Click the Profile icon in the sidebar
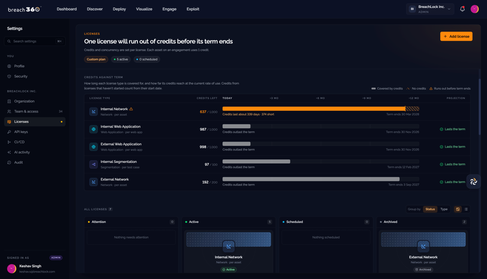487x279 pixels. 9,66
